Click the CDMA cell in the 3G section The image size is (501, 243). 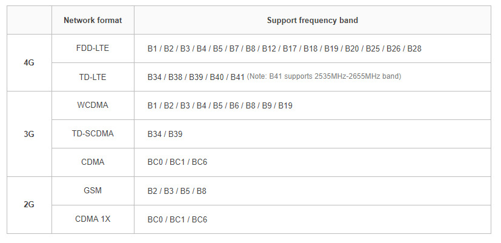coord(93,162)
